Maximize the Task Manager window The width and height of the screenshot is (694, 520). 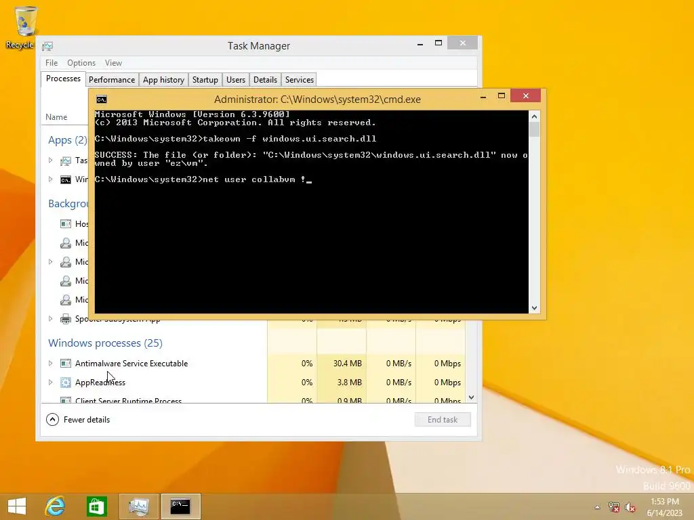coord(438,43)
